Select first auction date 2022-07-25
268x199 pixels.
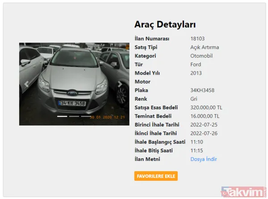pos(204,125)
